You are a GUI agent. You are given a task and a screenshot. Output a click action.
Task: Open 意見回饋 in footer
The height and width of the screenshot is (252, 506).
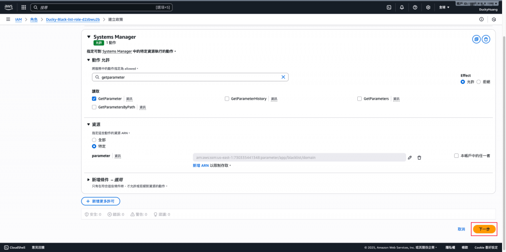pyautogui.click(x=38, y=248)
